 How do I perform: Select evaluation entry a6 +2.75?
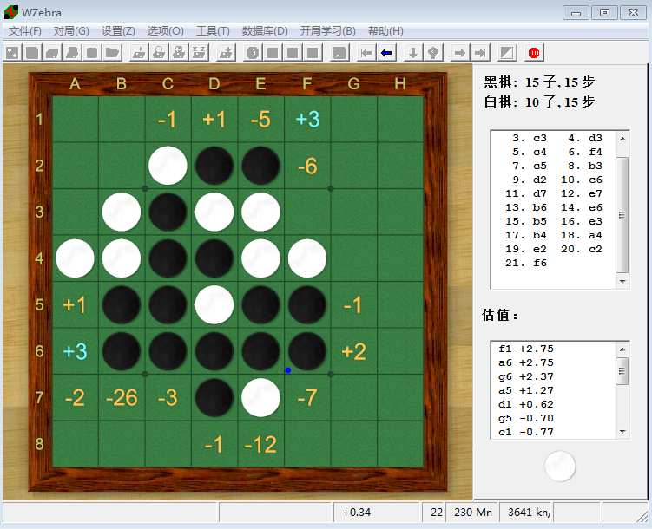(526, 362)
